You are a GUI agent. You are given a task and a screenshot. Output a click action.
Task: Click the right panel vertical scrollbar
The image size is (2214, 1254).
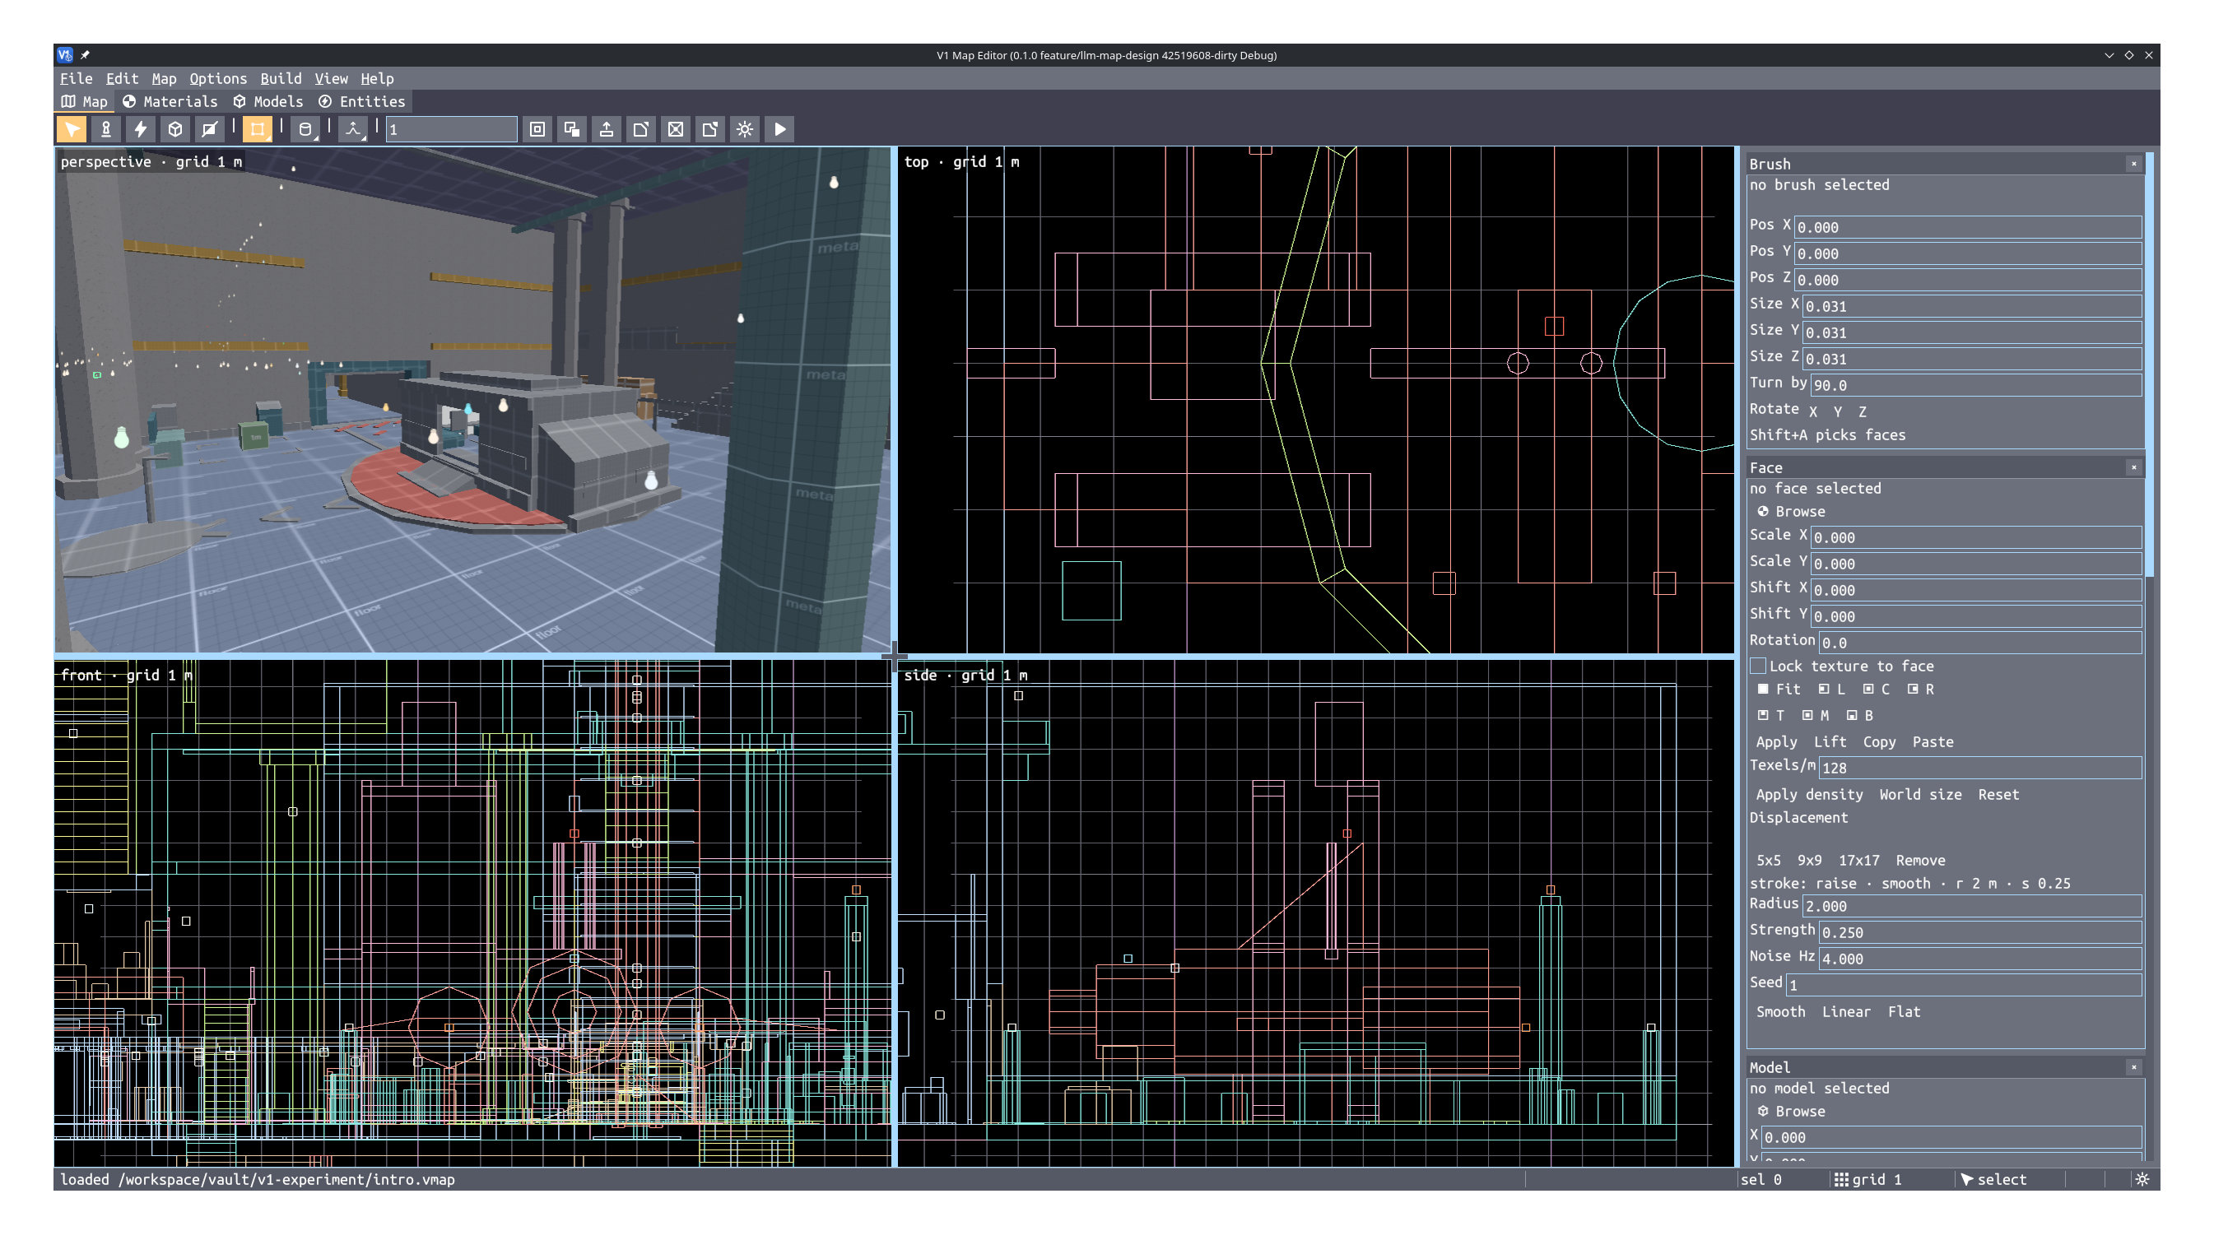point(2149,364)
